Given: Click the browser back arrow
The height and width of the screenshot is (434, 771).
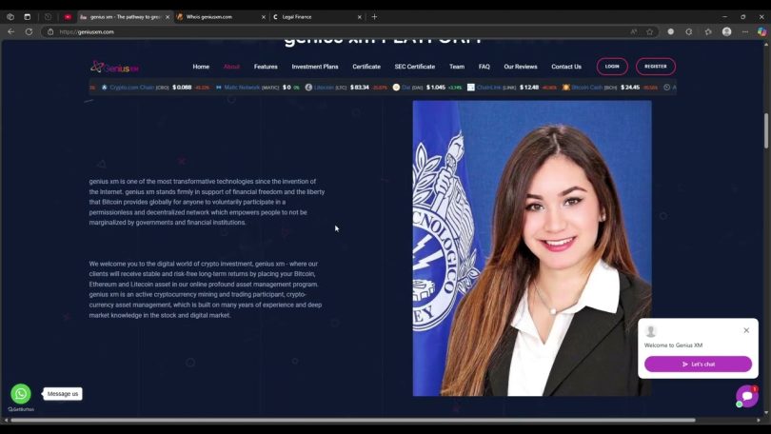Looking at the screenshot, I should click(10, 31).
